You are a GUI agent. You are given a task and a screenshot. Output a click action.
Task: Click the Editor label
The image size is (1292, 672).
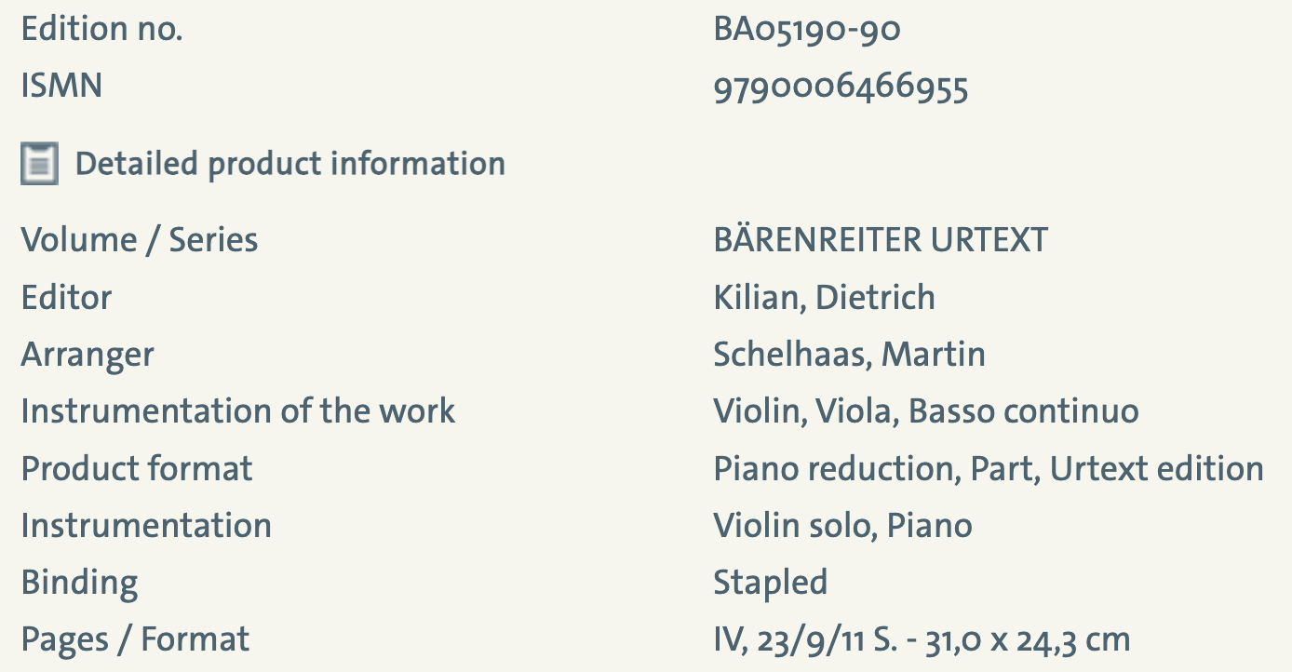66,298
